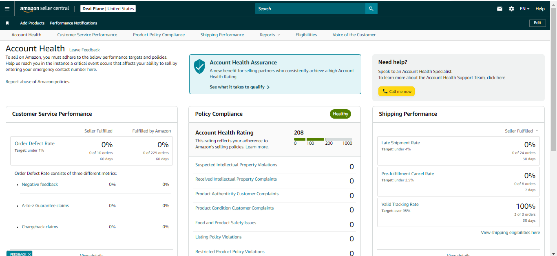The image size is (557, 256).
Task: Open Suspected Intellectual Property Violations
Action: (236, 165)
